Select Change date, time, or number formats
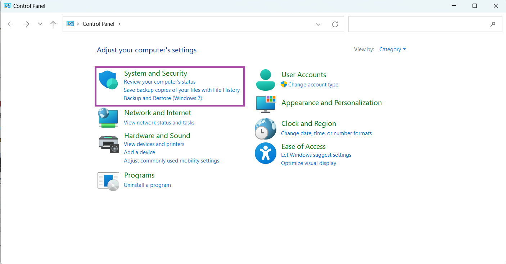506x264 pixels. pos(326,133)
